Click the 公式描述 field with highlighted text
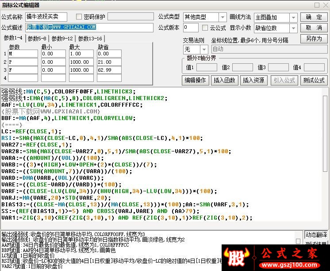 (89, 27)
